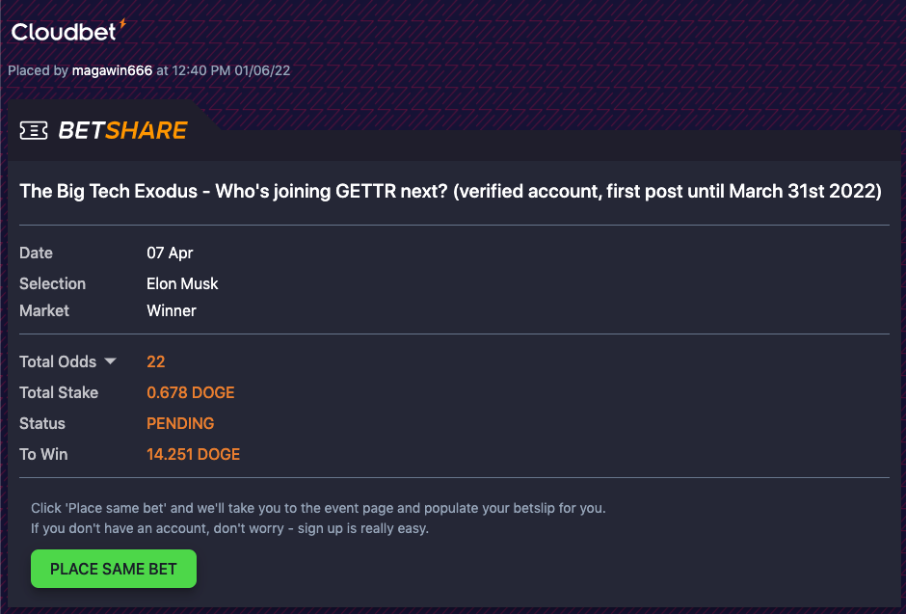Click the 0.678 DOGE total stake value
The image size is (906, 614).
[x=191, y=392]
